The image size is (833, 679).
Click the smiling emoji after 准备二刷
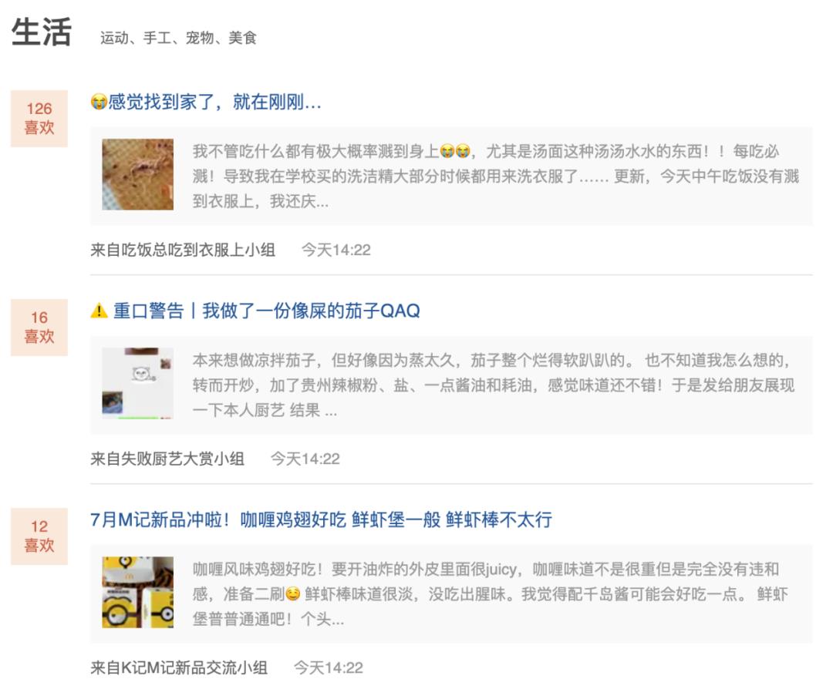[293, 593]
